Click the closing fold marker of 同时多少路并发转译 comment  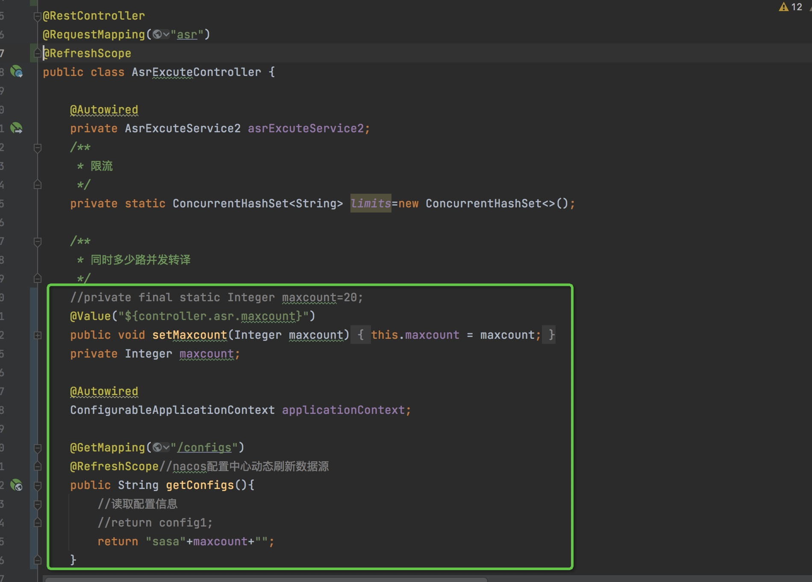pos(38,279)
